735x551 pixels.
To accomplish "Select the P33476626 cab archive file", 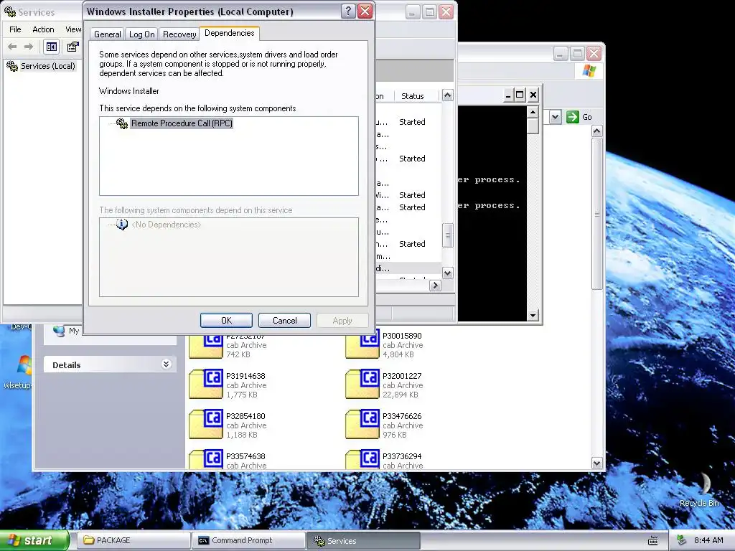I will coord(385,425).
